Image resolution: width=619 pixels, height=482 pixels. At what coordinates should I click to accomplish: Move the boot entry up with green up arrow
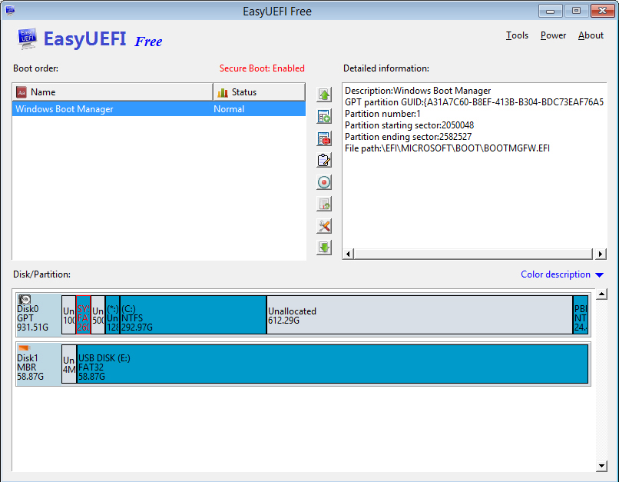click(324, 95)
